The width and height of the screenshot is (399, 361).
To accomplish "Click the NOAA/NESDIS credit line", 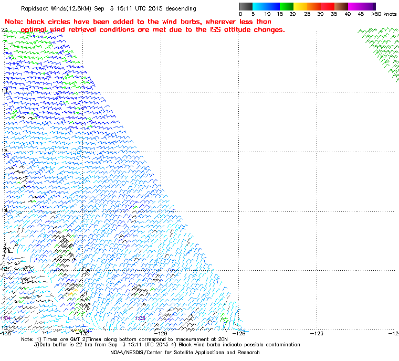I will pos(185,353).
